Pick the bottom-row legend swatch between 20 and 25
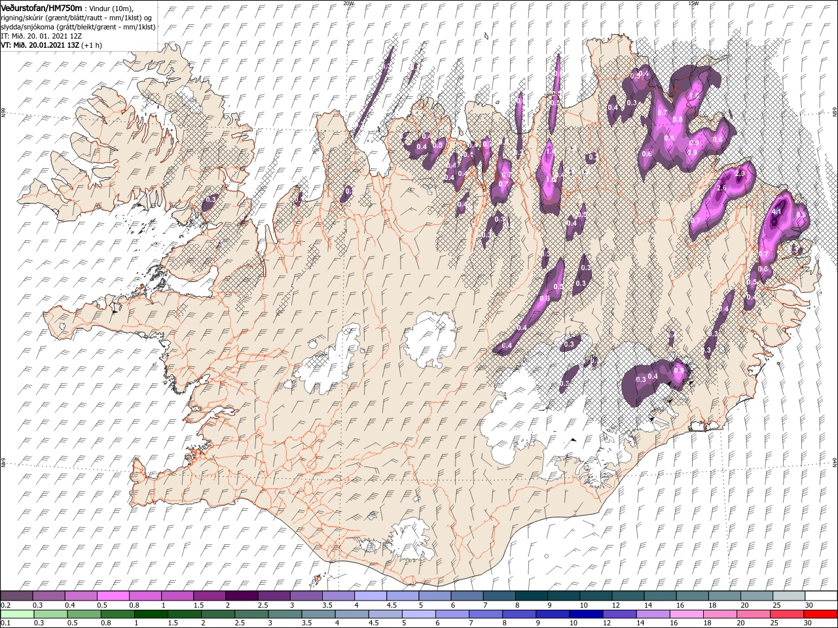Viewport: 838px width, 628px height. (x=753, y=614)
